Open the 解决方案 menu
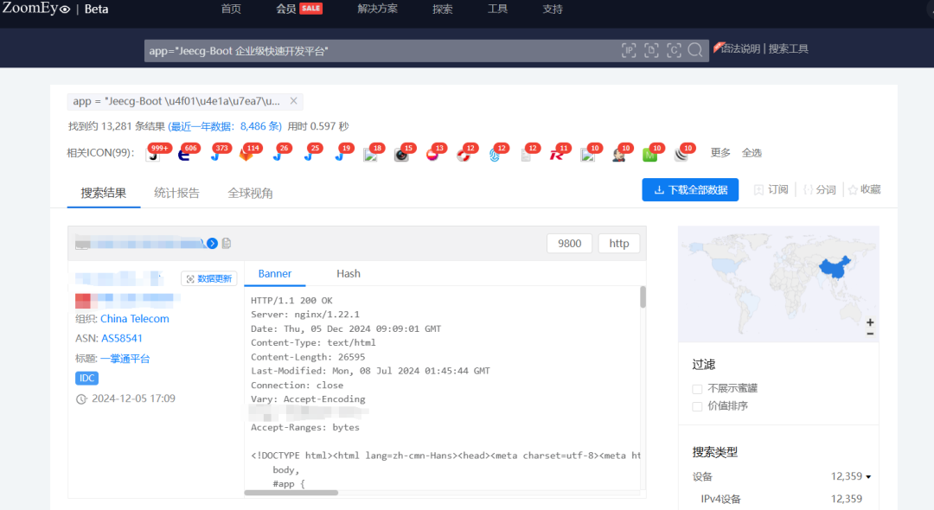This screenshot has width=934, height=510. point(378,9)
